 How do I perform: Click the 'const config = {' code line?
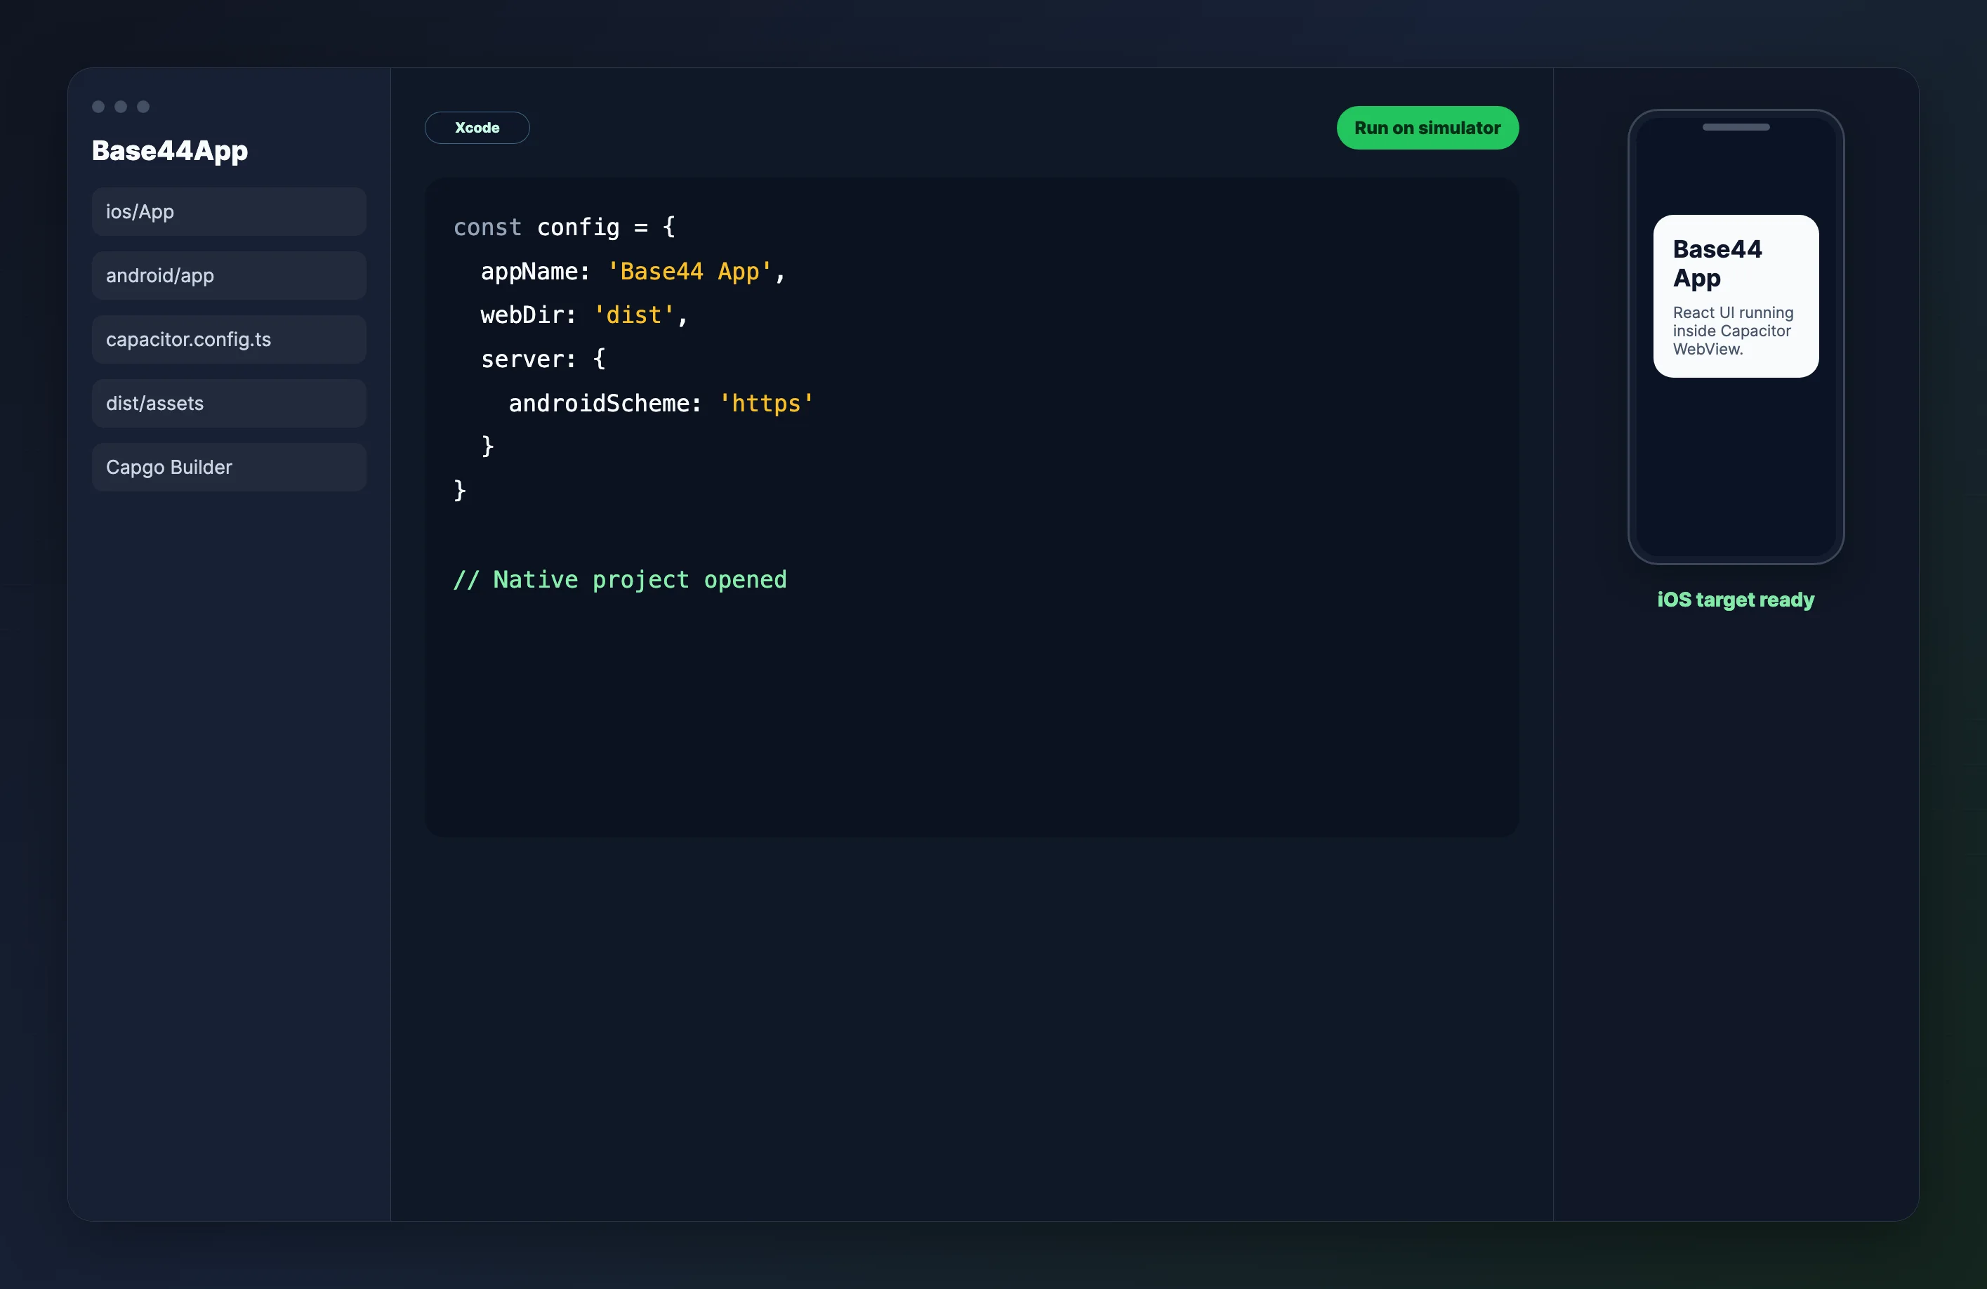click(x=565, y=227)
